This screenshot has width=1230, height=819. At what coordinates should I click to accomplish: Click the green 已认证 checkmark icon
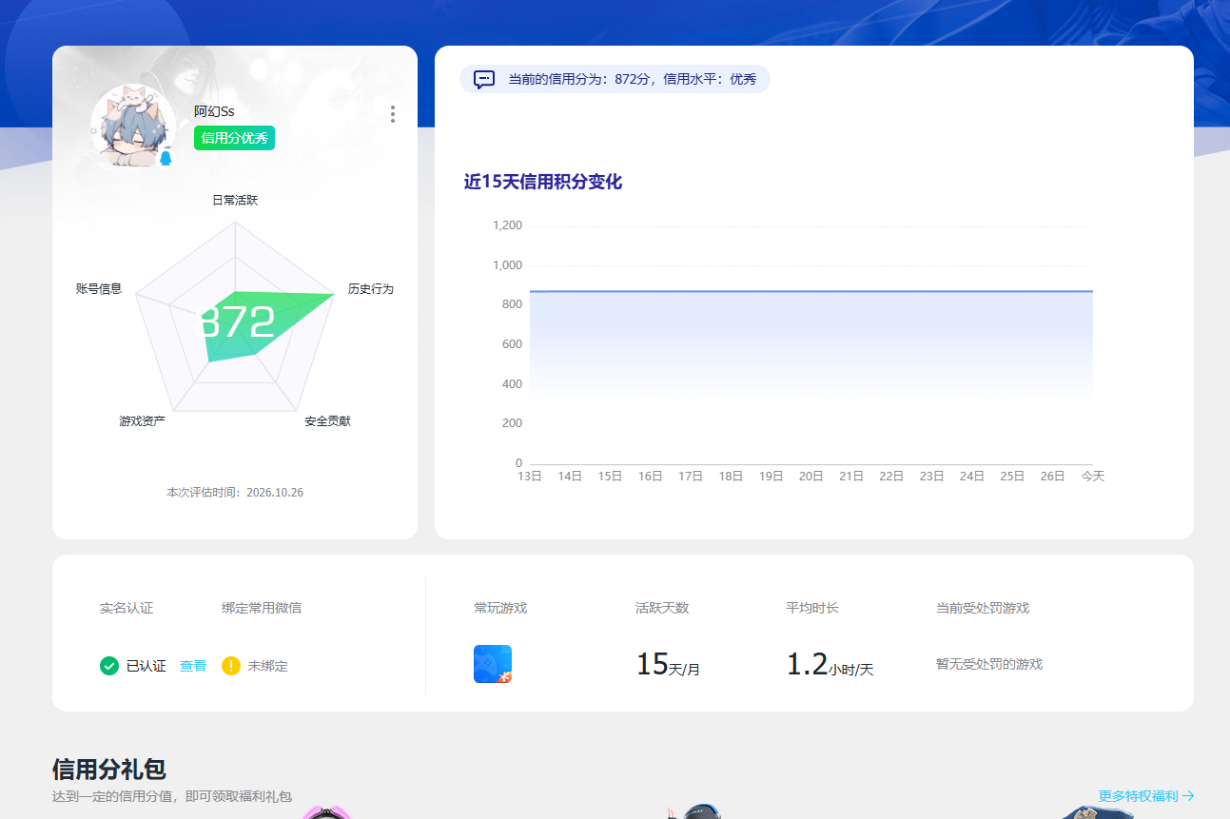tap(109, 666)
